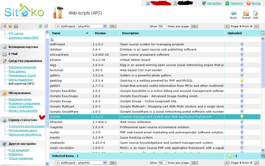Click the briefcase icon in sidebar toolbar
The width and height of the screenshot is (265, 166).
pos(16,26)
